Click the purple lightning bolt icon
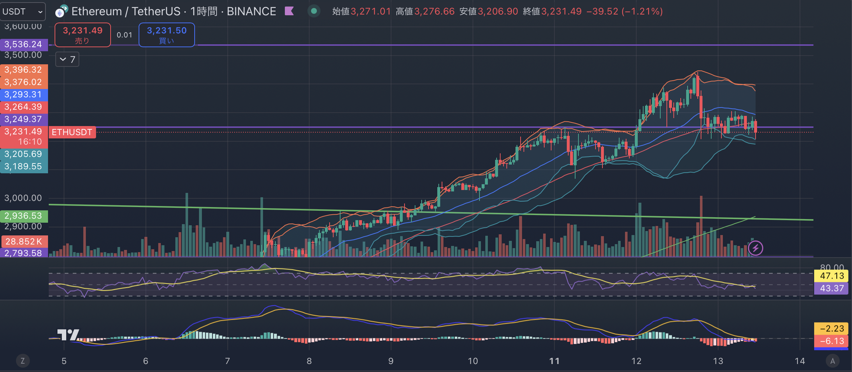Viewport: 852px width, 372px height. (756, 248)
